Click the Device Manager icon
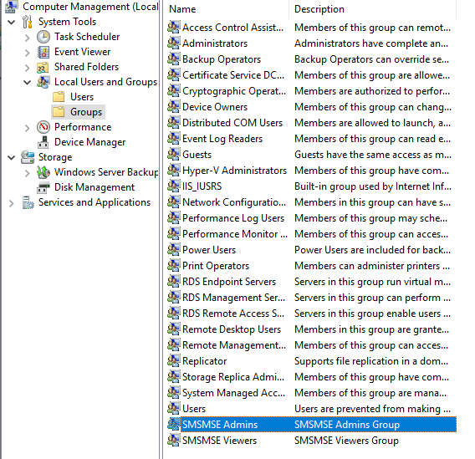The image size is (475, 459). coord(43,142)
